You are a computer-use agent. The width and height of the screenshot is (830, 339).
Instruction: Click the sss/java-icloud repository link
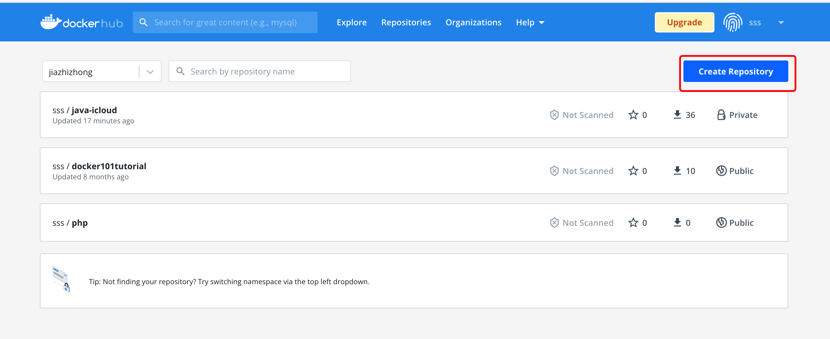click(85, 110)
